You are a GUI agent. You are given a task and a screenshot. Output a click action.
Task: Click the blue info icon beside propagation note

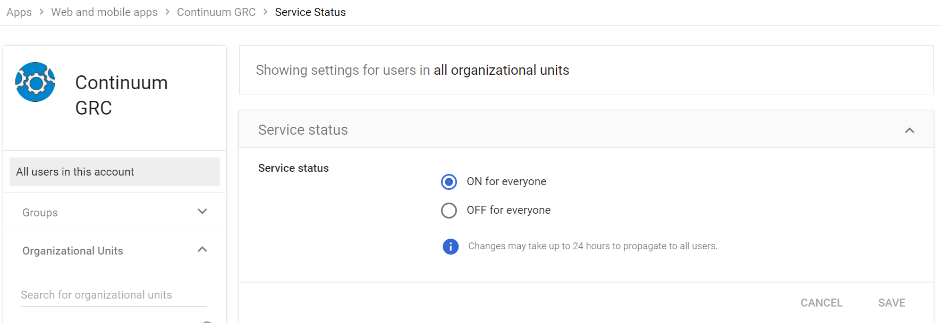point(451,247)
